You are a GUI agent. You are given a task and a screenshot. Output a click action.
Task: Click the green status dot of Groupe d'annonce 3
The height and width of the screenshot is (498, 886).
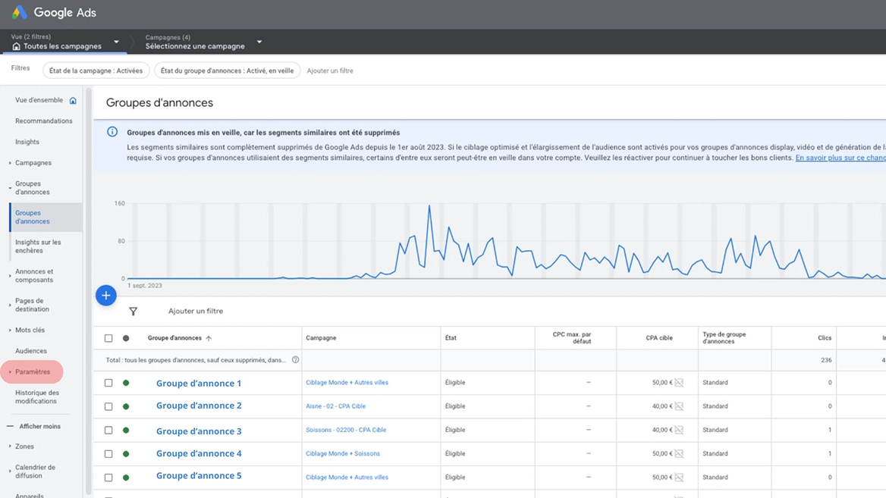(x=126, y=431)
